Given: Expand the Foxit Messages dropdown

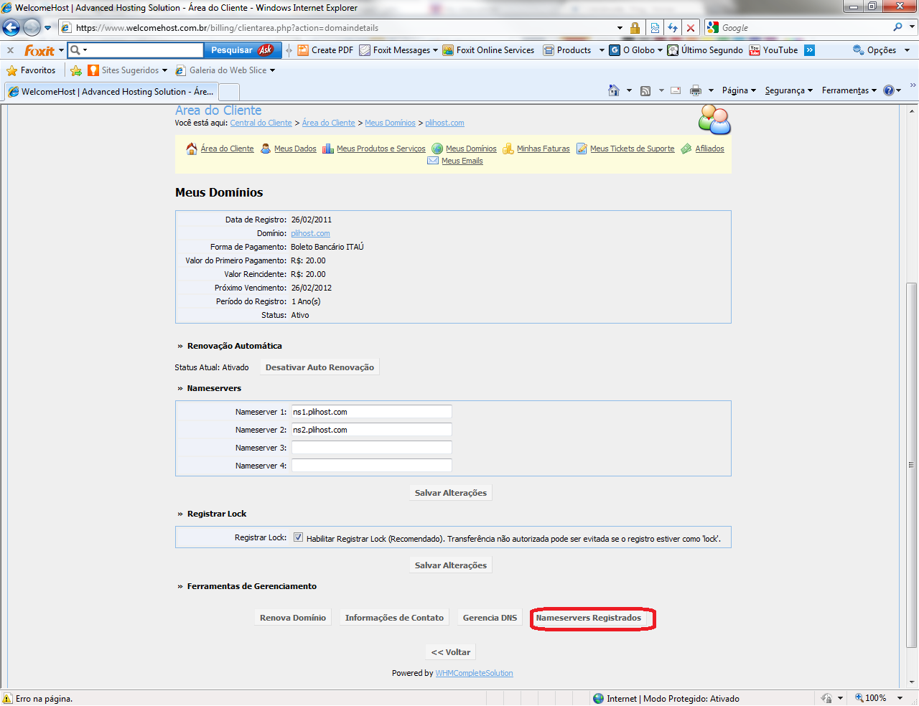Looking at the screenshot, I should coord(401,50).
